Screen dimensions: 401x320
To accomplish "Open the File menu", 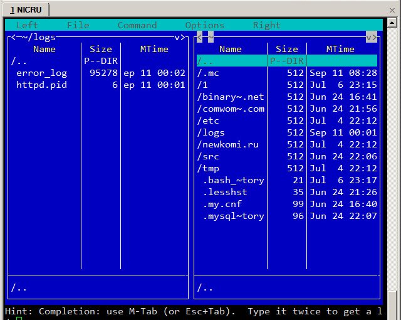I will (x=78, y=25).
